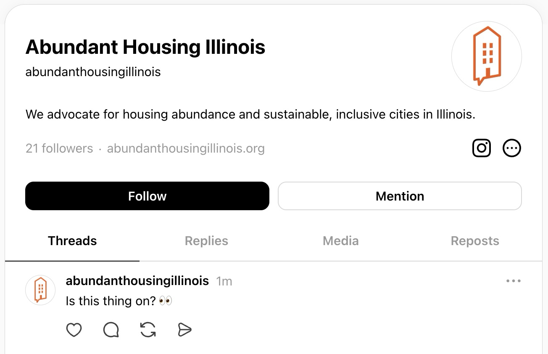
Task: Repost the thread using the repost icon
Action: [148, 330]
